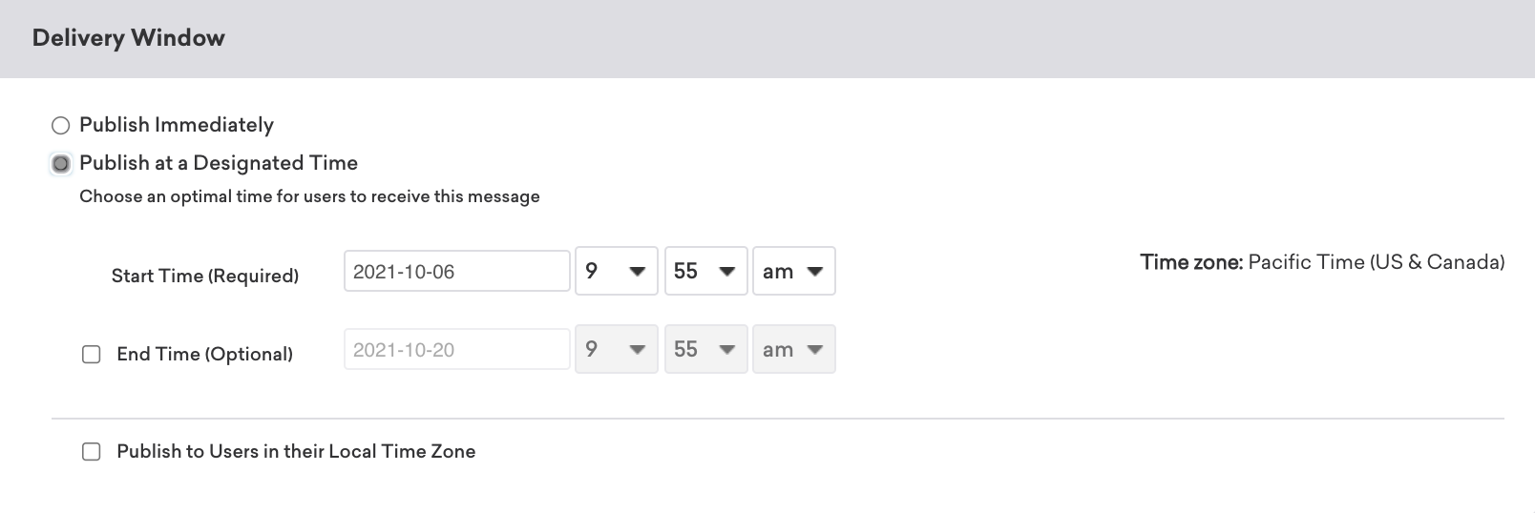Open the Start Time am/pm dropdown
1535x513 pixels.
[793, 272]
